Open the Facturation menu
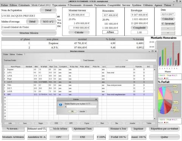Viewport: 182px width, 141px height. point(100,5)
